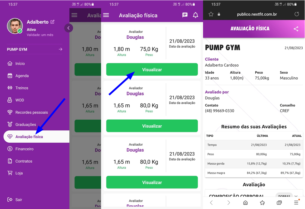Tap Visualizar for the 1,80 m evaluation

point(152,69)
